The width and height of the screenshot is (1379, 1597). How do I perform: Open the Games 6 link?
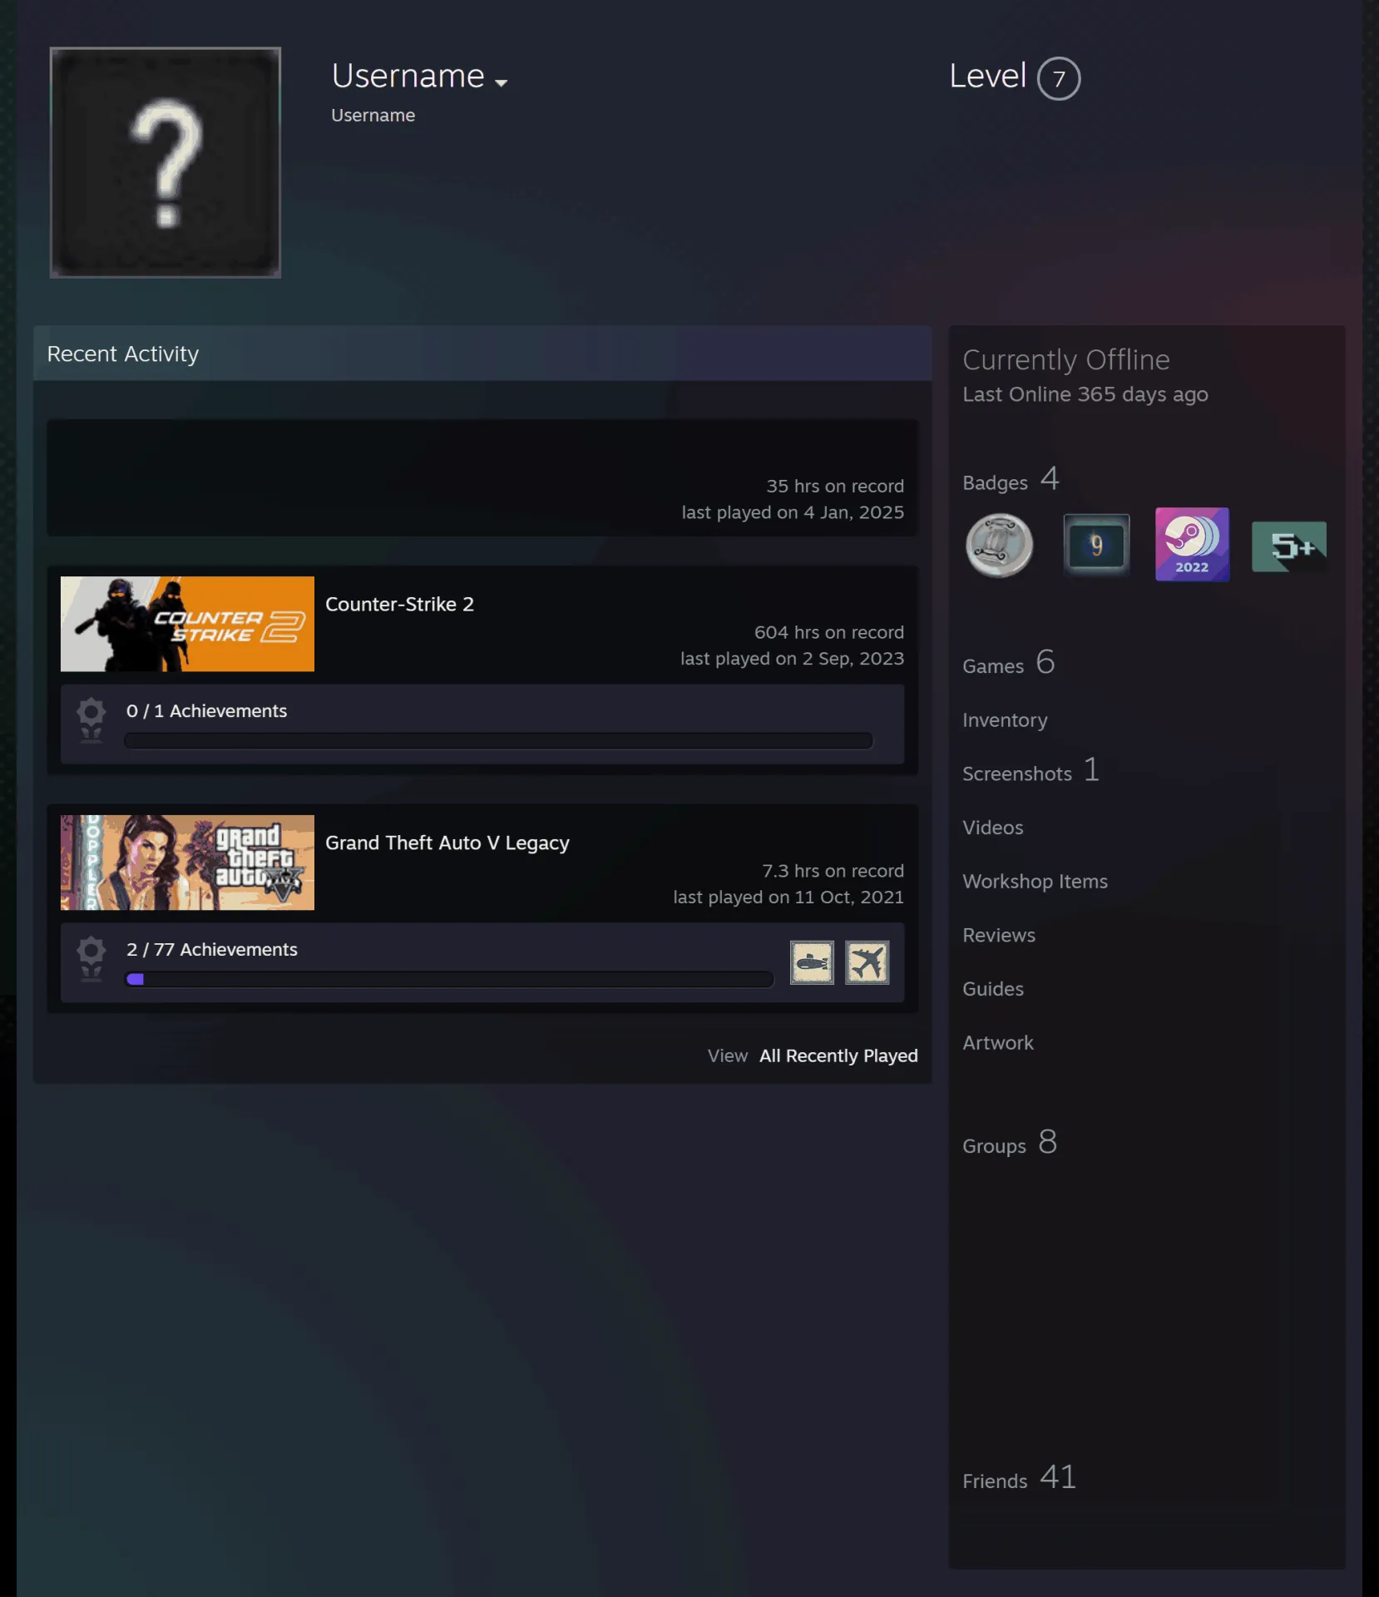(1008, 664)
